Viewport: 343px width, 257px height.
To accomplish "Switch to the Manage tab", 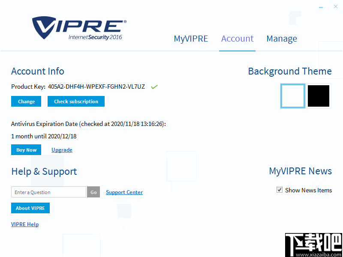I will click(282, 39).
